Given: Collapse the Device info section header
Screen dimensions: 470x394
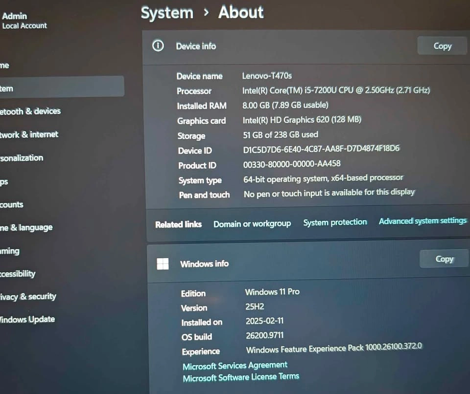Looking at the screenshot, I should [x=305, y=47].
